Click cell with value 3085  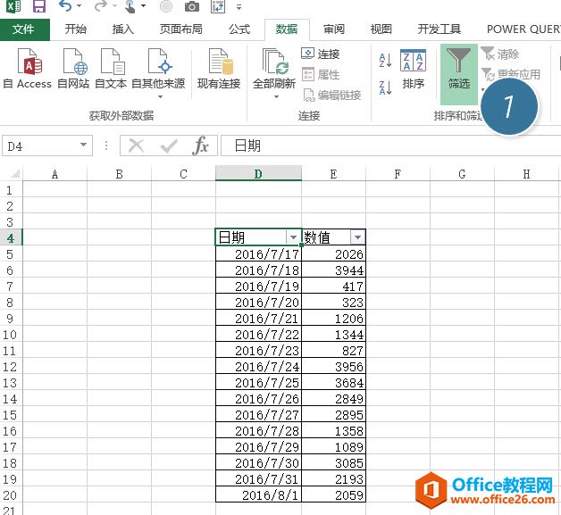333,463
